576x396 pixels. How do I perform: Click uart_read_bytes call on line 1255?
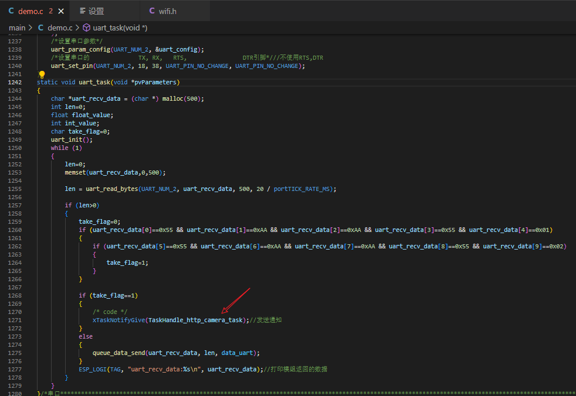pos(111,189)
